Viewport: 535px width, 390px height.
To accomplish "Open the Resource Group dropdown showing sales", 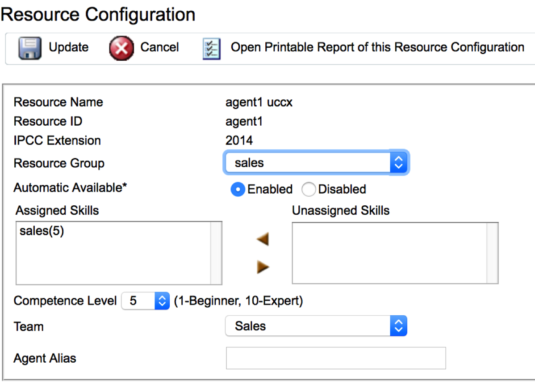I will 315,163.
